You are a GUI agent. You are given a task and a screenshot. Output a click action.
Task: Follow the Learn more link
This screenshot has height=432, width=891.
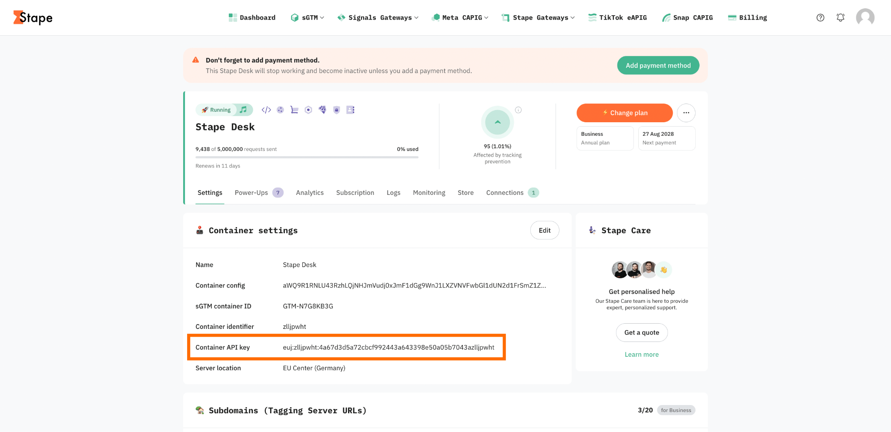coord(642,355)
